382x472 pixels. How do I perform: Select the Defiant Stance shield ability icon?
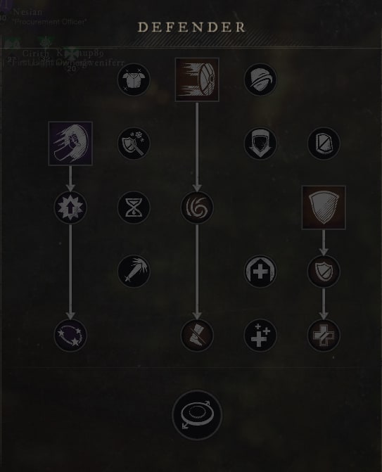[324, 208]
